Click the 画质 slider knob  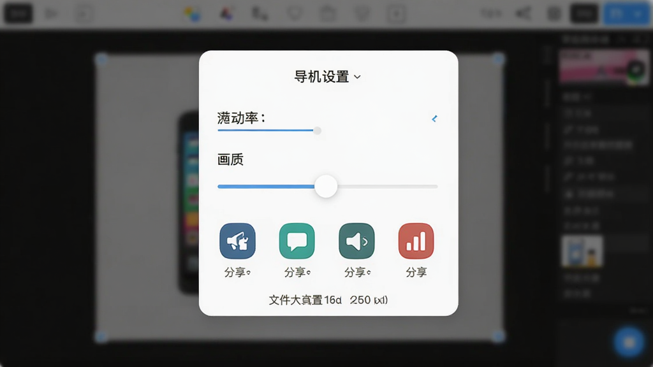(326, 187)
